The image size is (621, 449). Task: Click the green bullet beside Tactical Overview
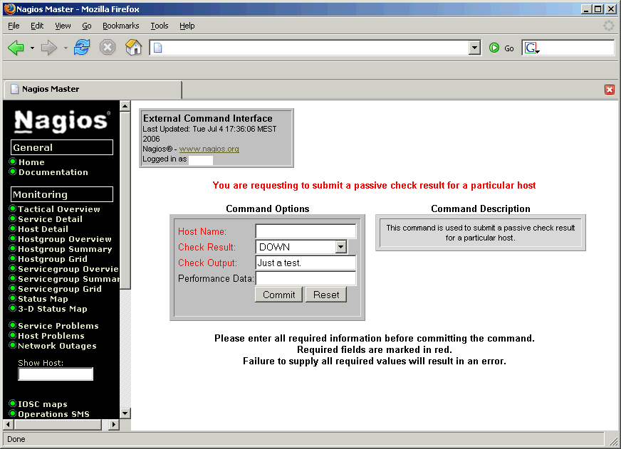[x=13, y=208]
